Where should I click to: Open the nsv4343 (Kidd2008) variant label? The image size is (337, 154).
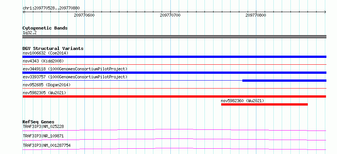(x=43, y=61)
